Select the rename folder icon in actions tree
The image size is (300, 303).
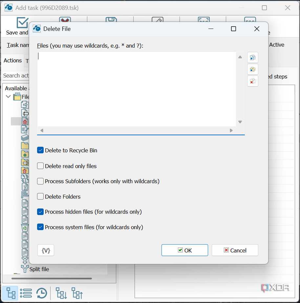25,162
